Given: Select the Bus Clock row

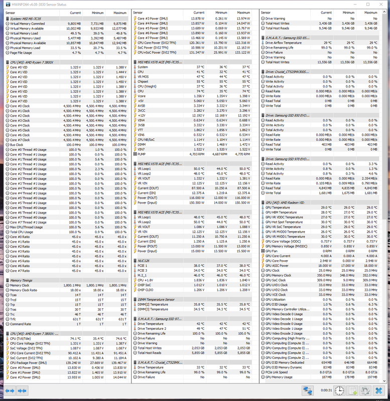Looking at the screenshot, I should pyautogui.click(x=67, y=145).
